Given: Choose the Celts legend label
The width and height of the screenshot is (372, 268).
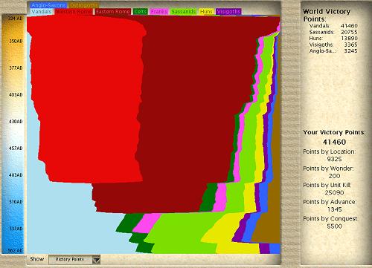Looking at the screenshot, I should tap(141, 12).
